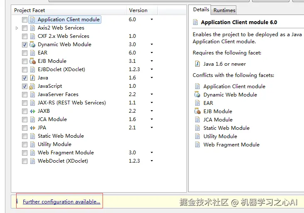Click the Java facet J icon in facet list
This screenshot has height=213, width=304.
pyautogui.click(x=32, y=78)
